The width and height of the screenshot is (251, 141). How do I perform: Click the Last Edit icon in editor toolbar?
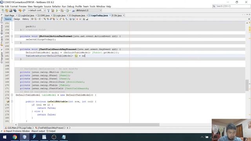pyautogui.click(x=32, y=19)
